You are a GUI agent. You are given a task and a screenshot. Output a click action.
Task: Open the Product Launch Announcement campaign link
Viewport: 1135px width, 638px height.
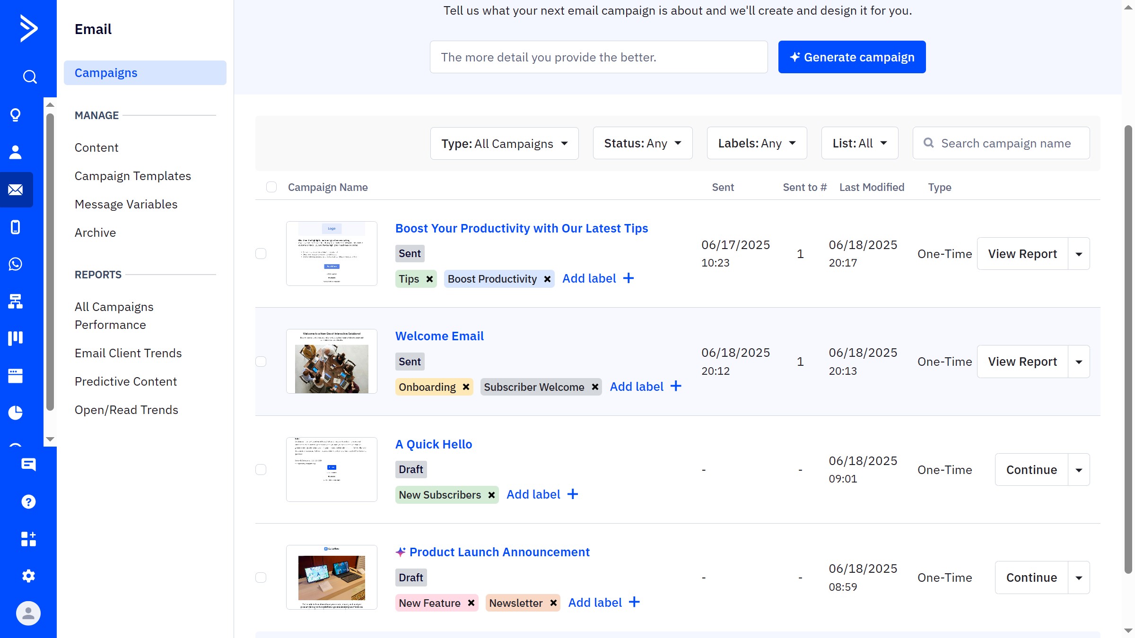tap(499, 552)
